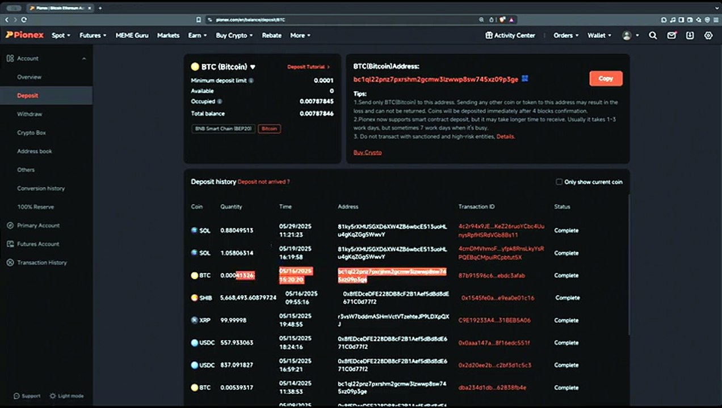This screenshot has width=722, height=408.
Task: Open MEME Guru page
Action: point(132,35)
